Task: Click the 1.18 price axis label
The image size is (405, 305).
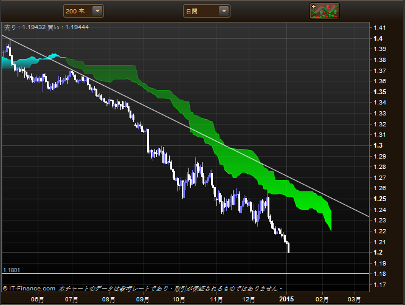Action: [379, 274]
